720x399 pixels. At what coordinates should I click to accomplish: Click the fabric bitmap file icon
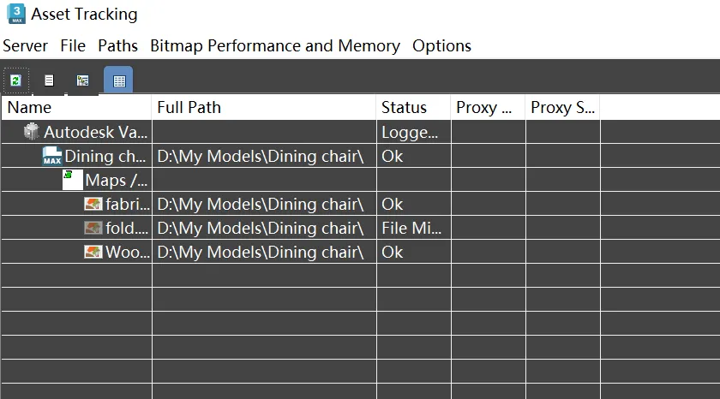[x=93, y=204]
